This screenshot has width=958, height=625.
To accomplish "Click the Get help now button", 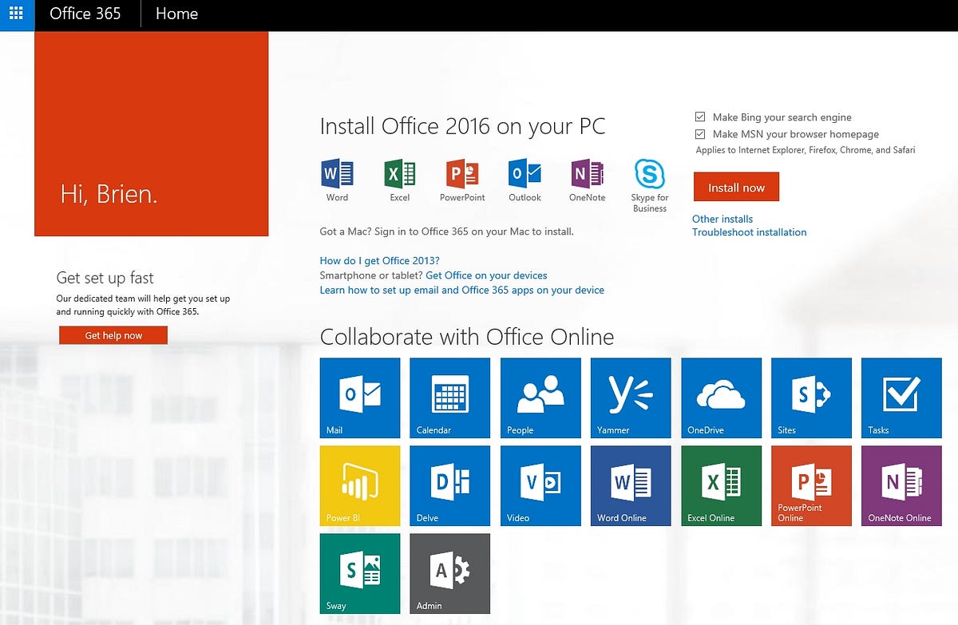I will (113, 335).
